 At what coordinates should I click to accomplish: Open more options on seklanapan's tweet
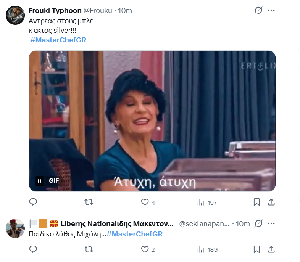(x=271, y=223)
